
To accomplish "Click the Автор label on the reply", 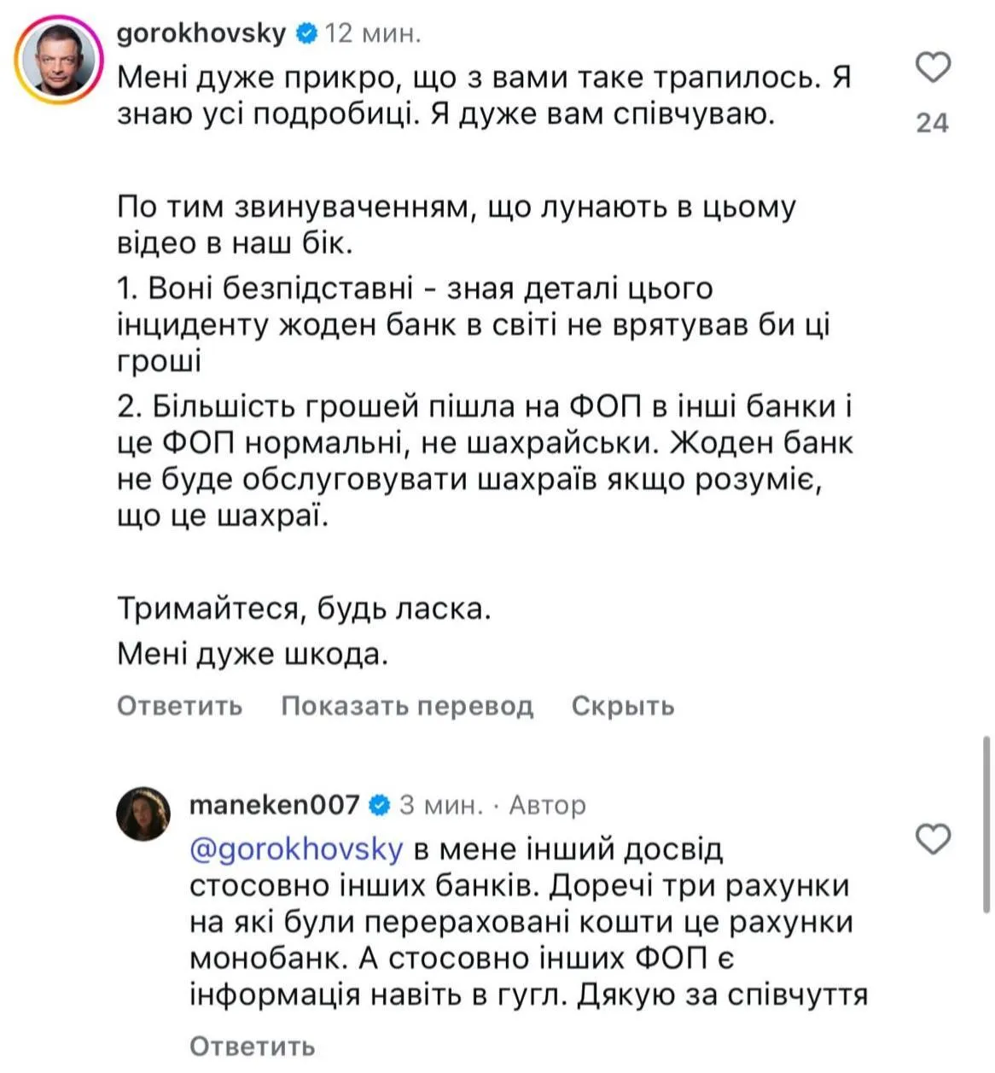I will tap(547, 805).
